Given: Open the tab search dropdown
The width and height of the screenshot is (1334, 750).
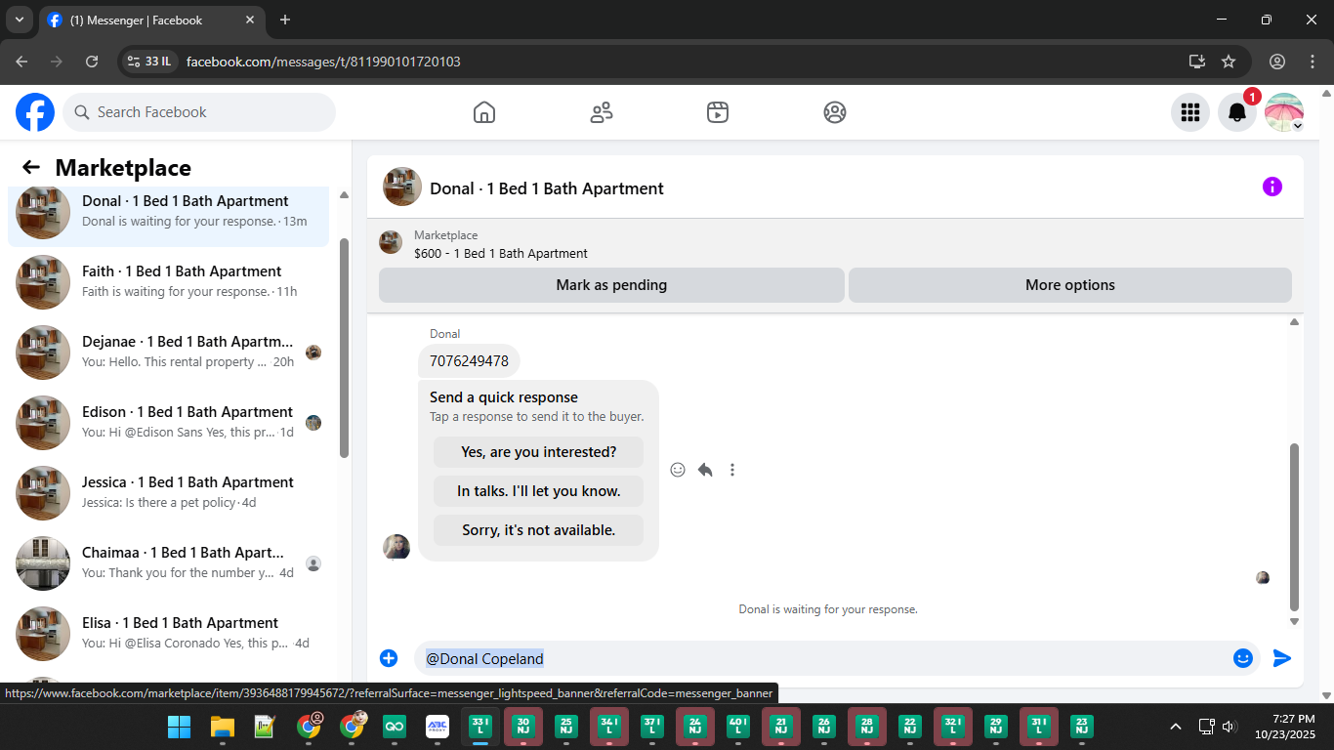Looking at the screenshot, I should coord(20,20).
